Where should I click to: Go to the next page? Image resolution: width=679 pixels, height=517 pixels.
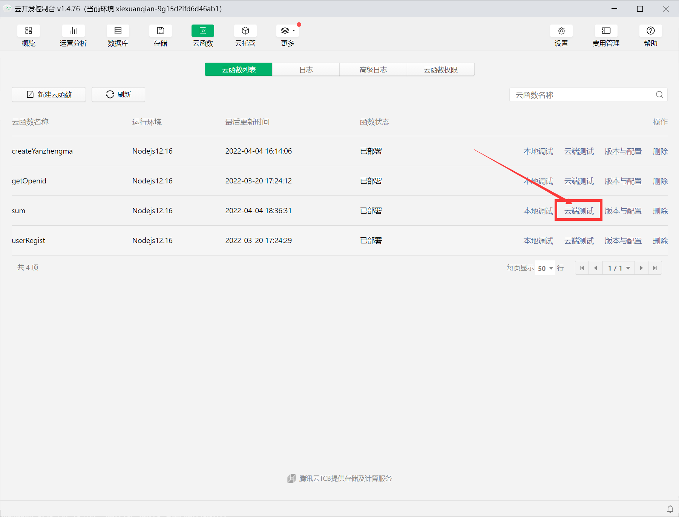(x=641, y=268)
